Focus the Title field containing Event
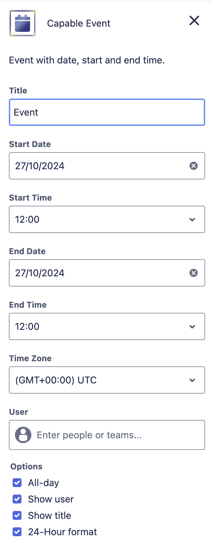Screen dimensions: 212x556 (x=107, y=112)
